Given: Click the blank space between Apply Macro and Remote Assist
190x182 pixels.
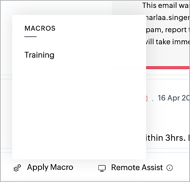Looking at the screenshot, I should tap(86, 167).
